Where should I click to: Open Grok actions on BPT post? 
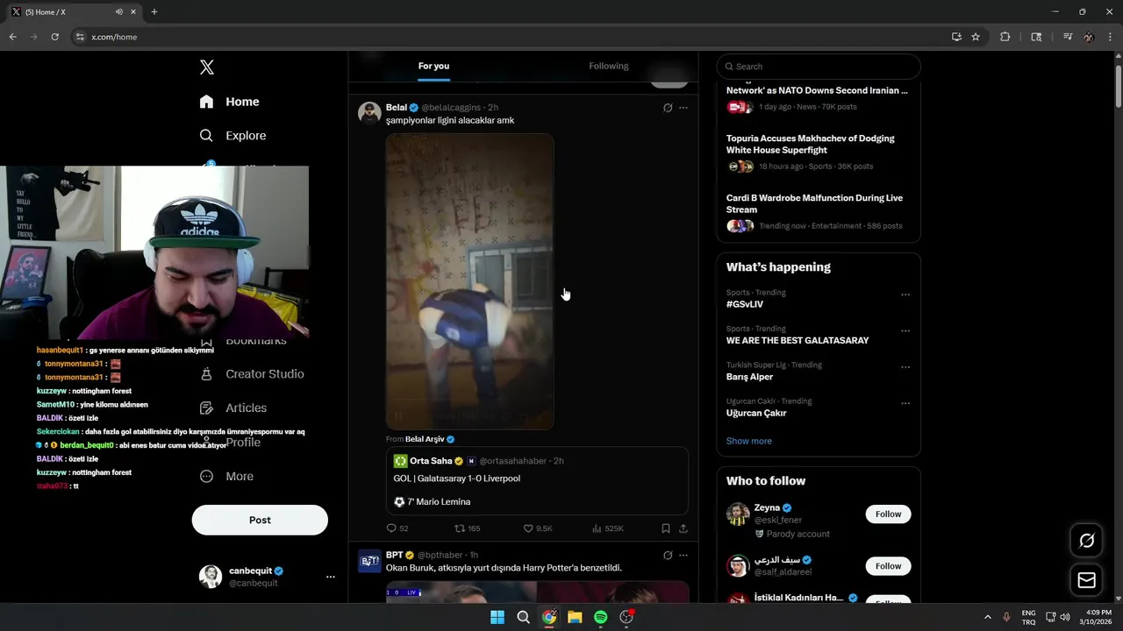668,556
